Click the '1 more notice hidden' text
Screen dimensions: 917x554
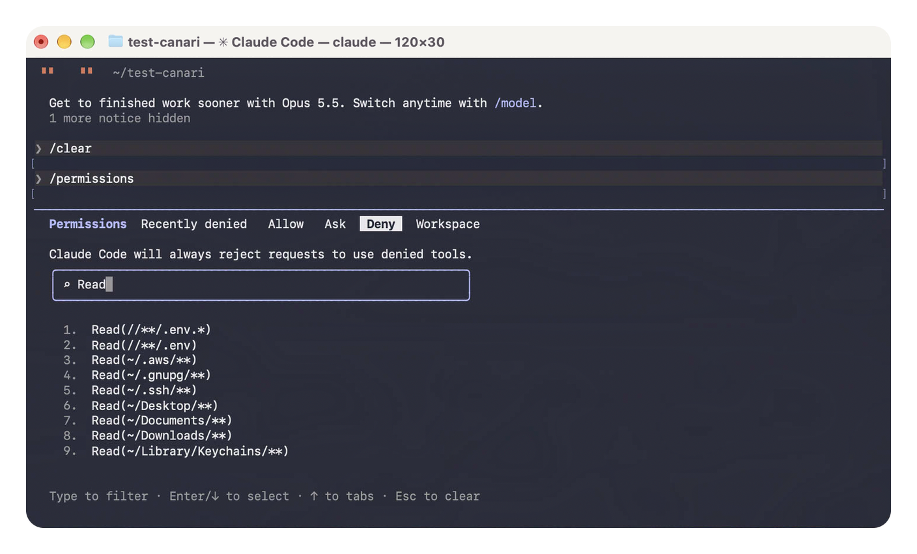(x=120, y=118)
